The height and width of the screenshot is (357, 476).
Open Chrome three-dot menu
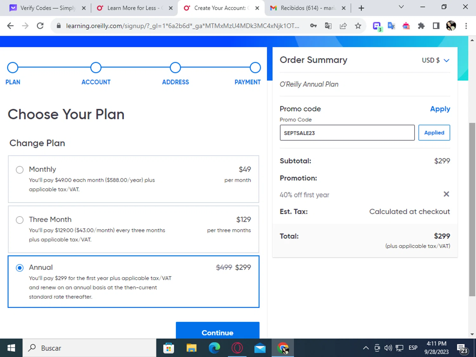point(466,26)
